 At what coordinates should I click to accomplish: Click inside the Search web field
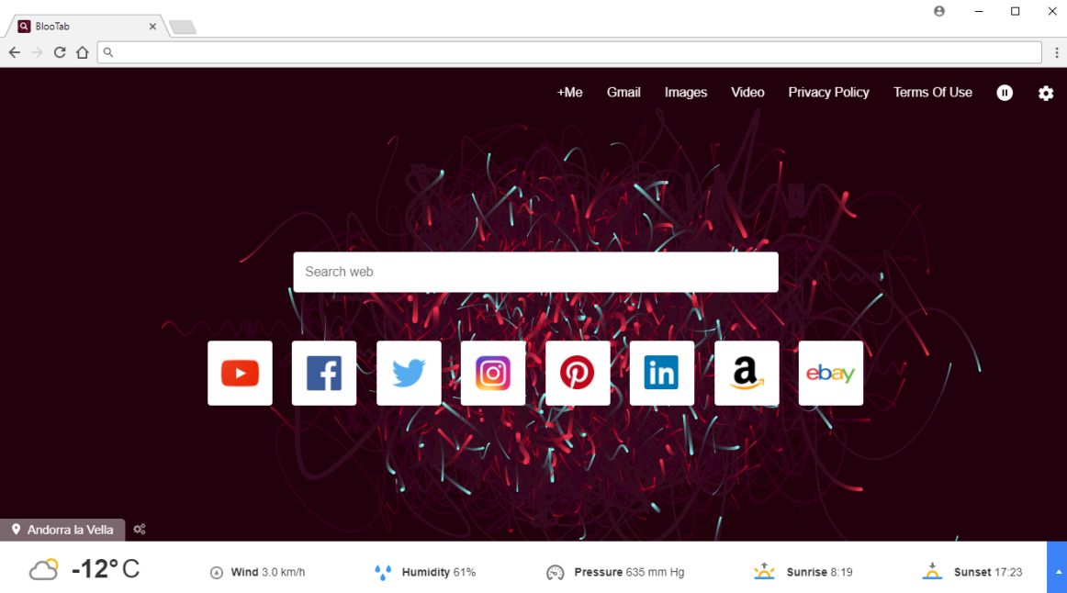click(535, 272)
